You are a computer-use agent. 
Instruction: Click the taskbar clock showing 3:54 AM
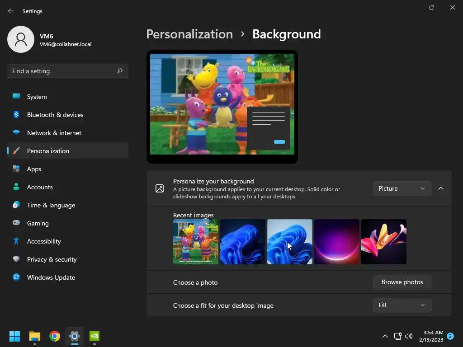(431, 336)
